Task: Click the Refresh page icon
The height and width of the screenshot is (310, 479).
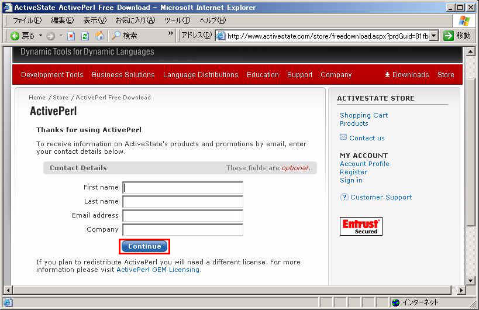Action: [x=85, y=36]
